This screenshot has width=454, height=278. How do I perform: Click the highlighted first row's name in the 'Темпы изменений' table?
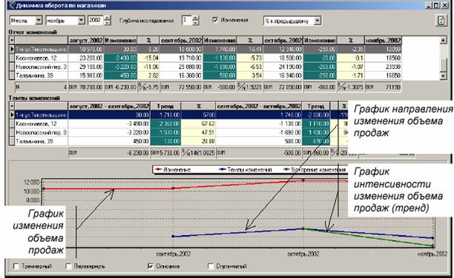coord(41,115)
